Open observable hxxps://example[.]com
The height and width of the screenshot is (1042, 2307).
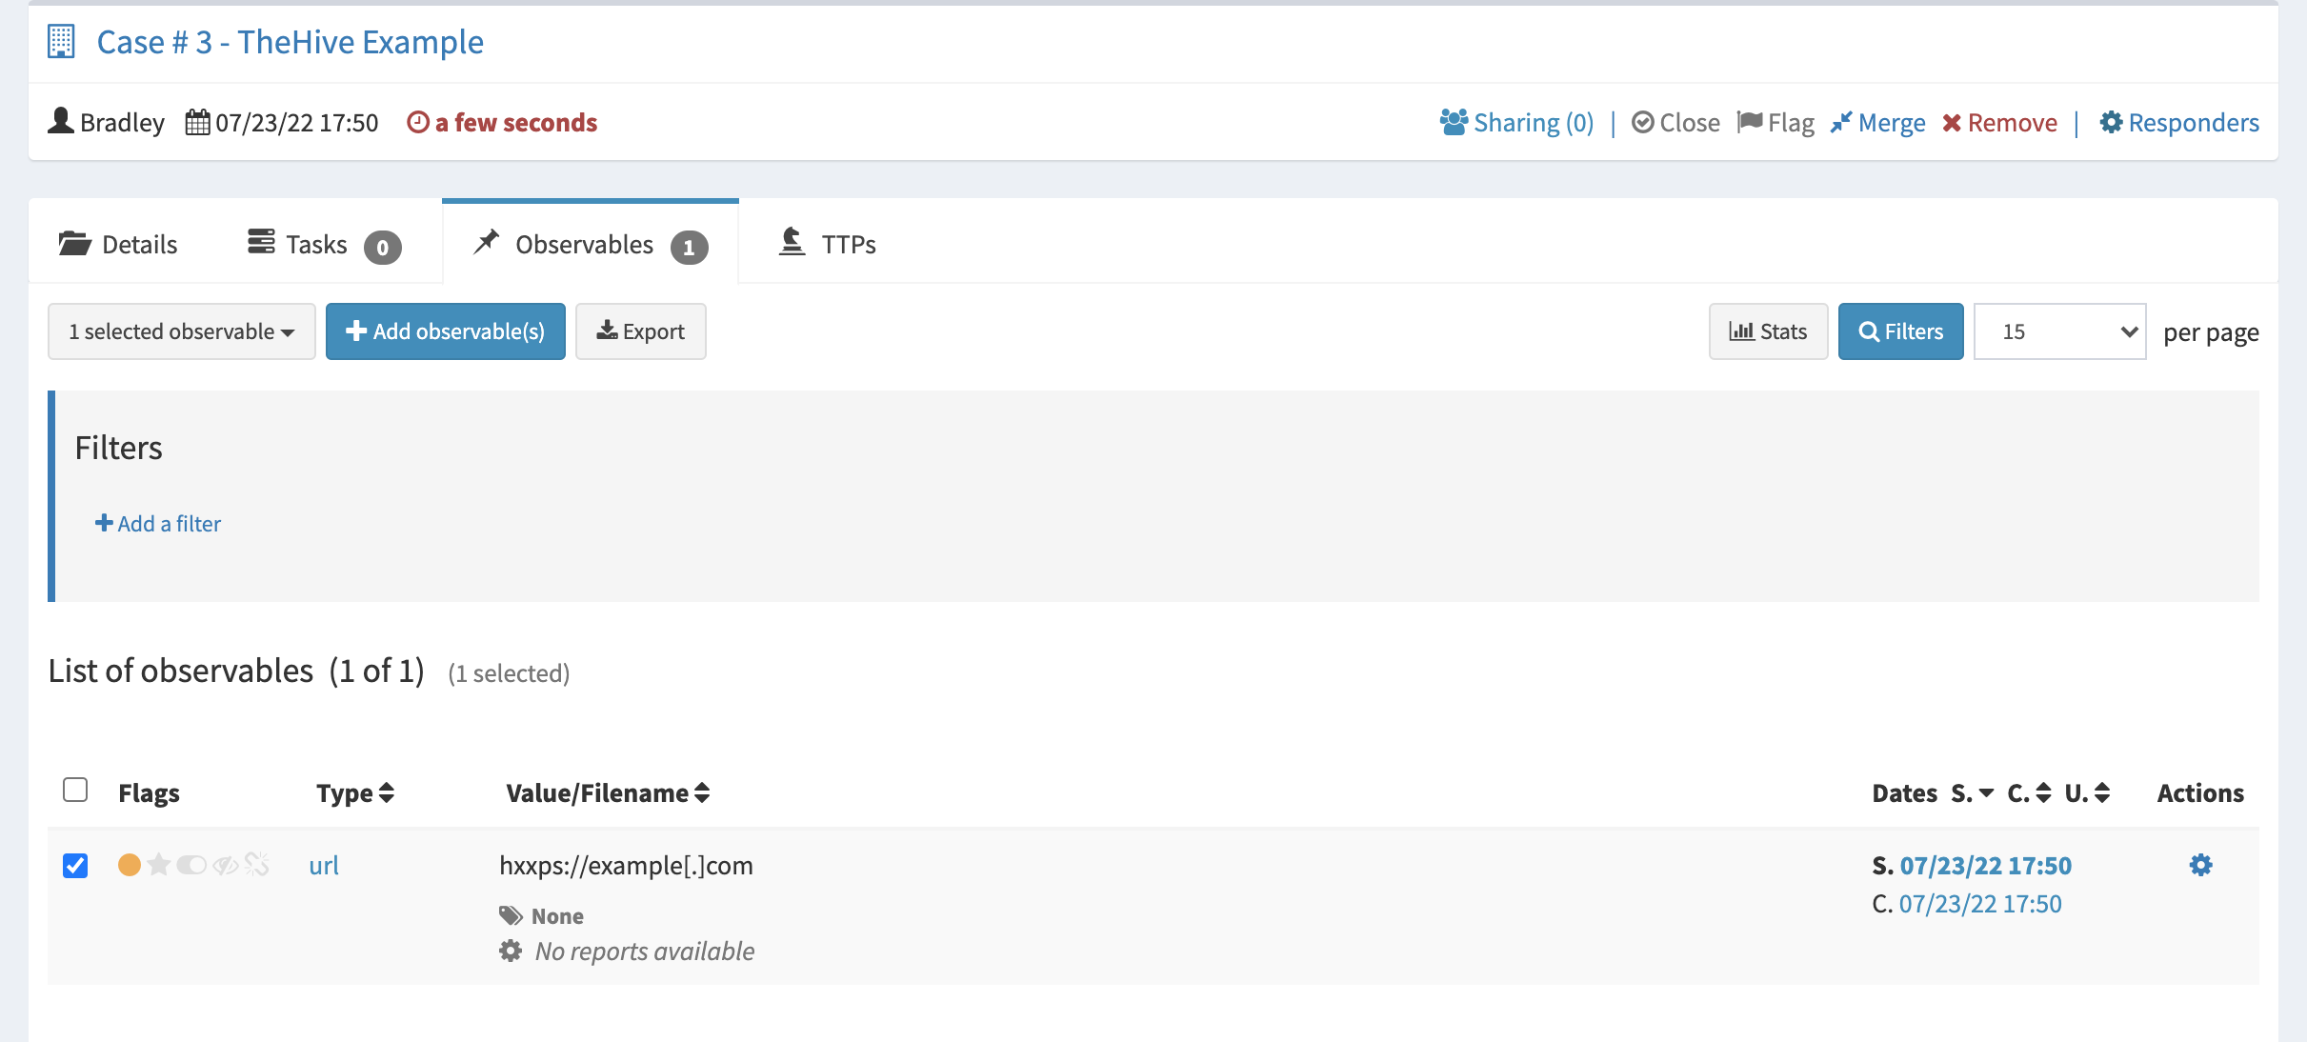point(626,865)
